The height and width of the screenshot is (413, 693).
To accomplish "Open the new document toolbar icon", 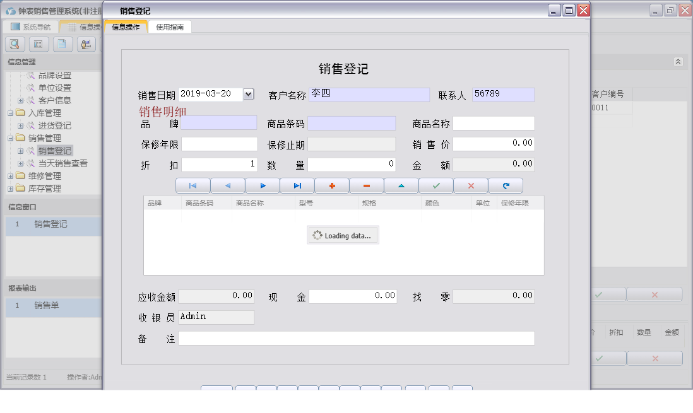I will pyautogui.click(x=62, y=44).
